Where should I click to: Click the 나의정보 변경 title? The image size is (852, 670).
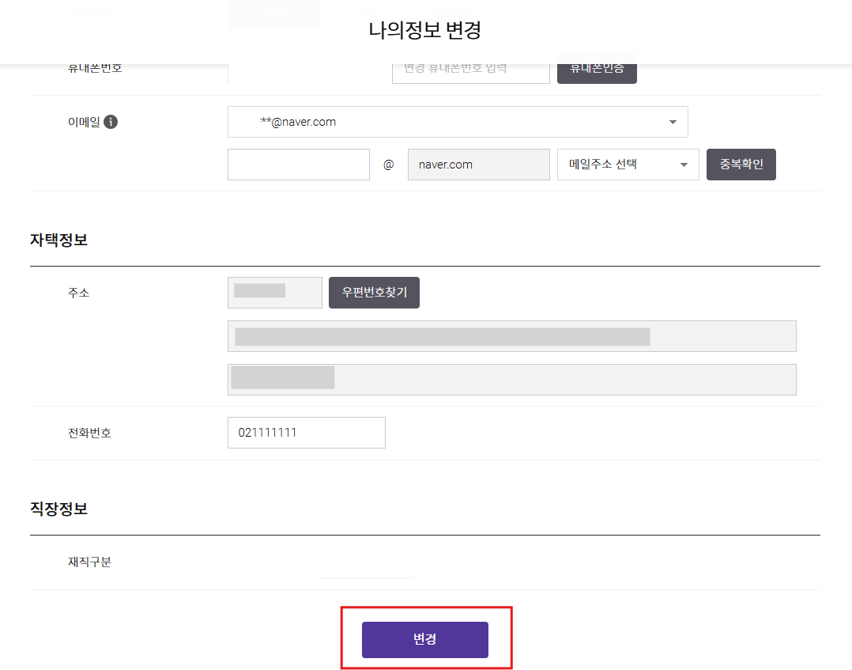pos(425,30)
